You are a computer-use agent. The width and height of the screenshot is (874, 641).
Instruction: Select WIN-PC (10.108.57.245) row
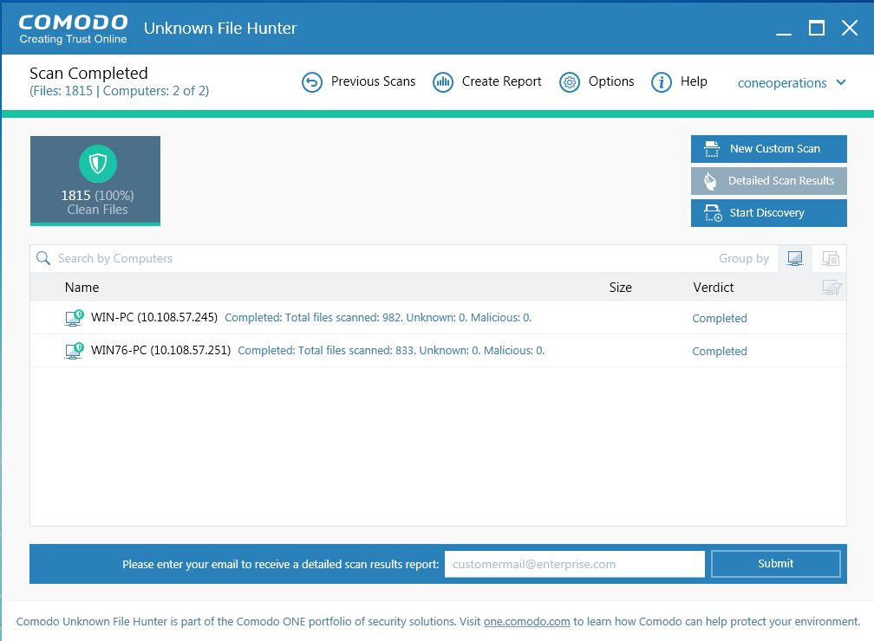[438, 317]
